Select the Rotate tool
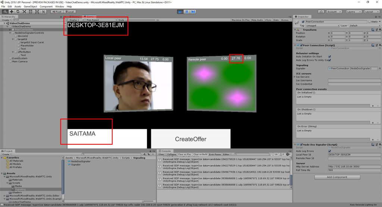The width and height of the screenshot is (382, 207). (18, 12)
